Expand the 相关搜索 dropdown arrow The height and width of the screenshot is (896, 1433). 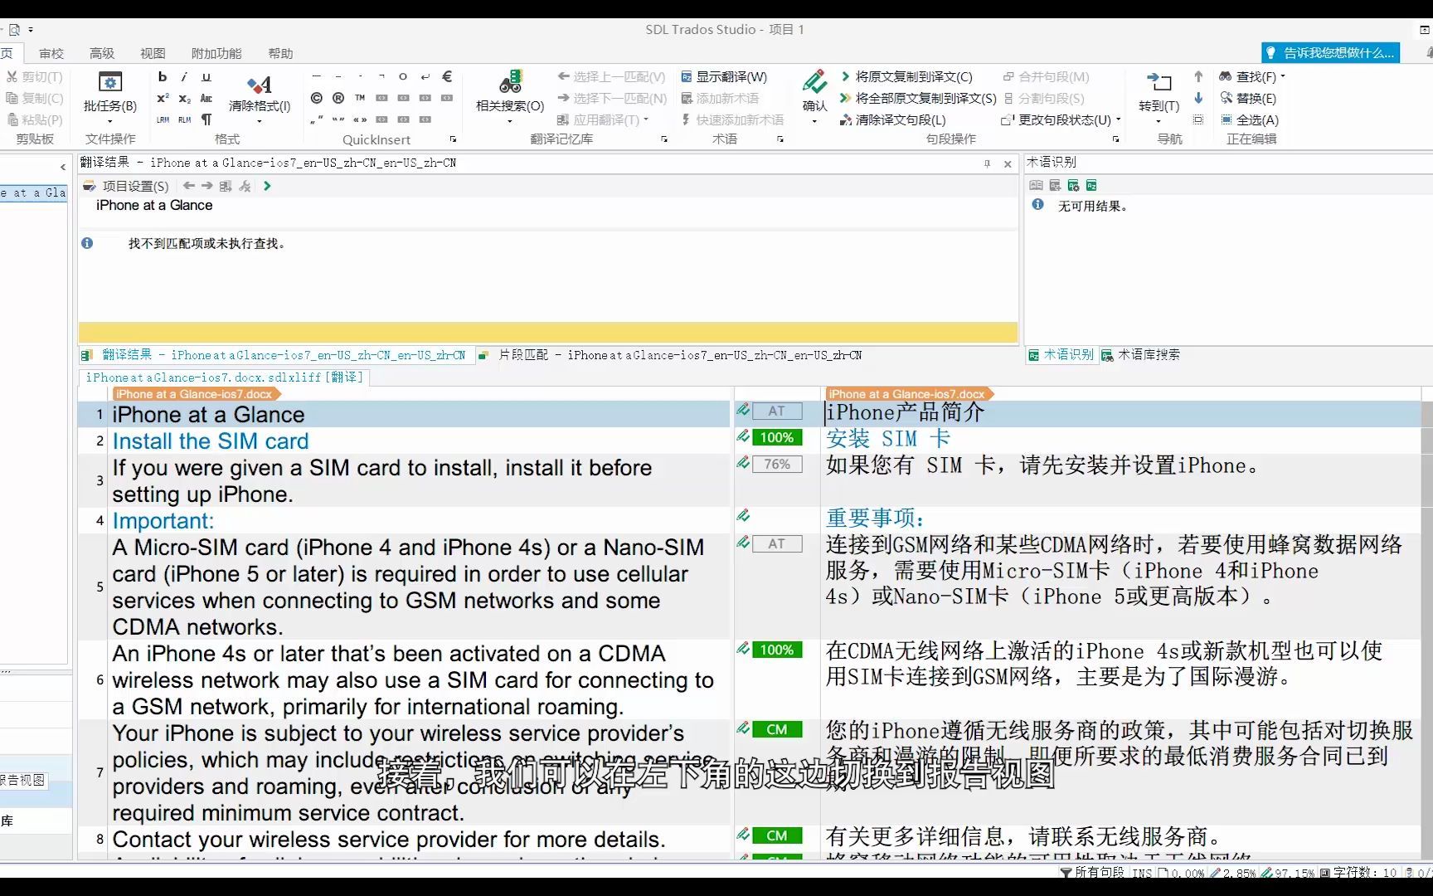(x=510, y=121)
